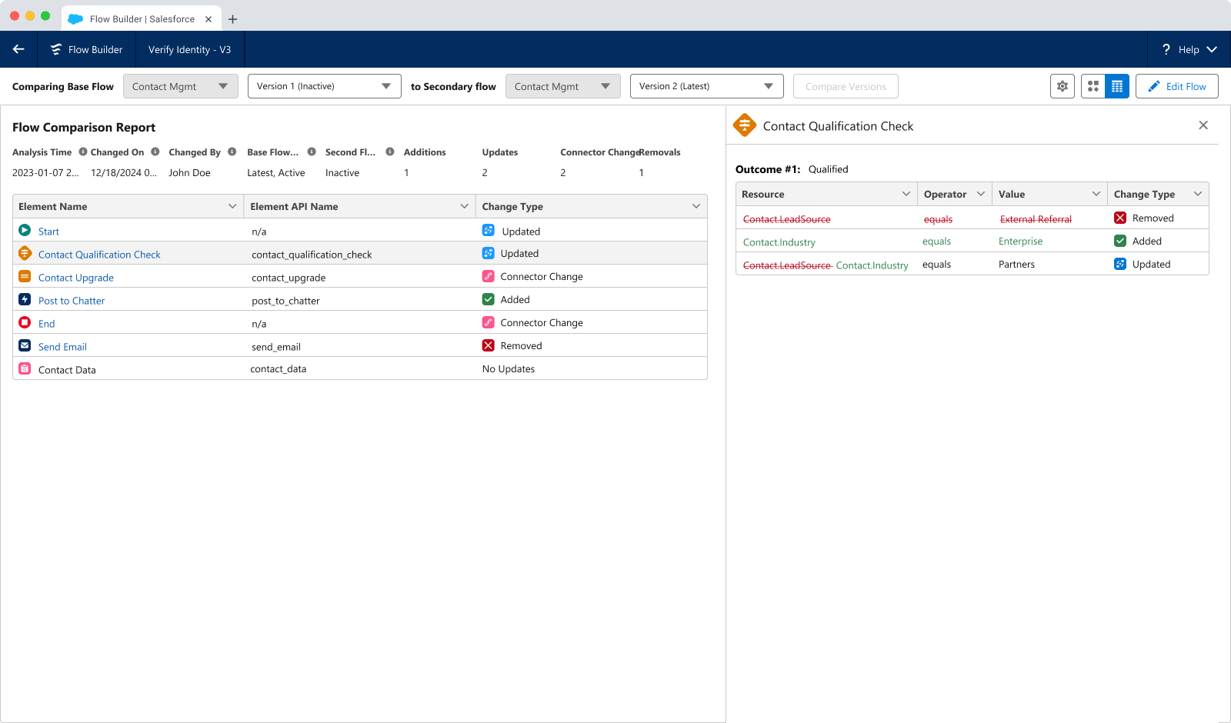Open flow comparison settings gear
Image resolution: width=1231 pixels, height=723 pixels.
tap(1063, 86)
